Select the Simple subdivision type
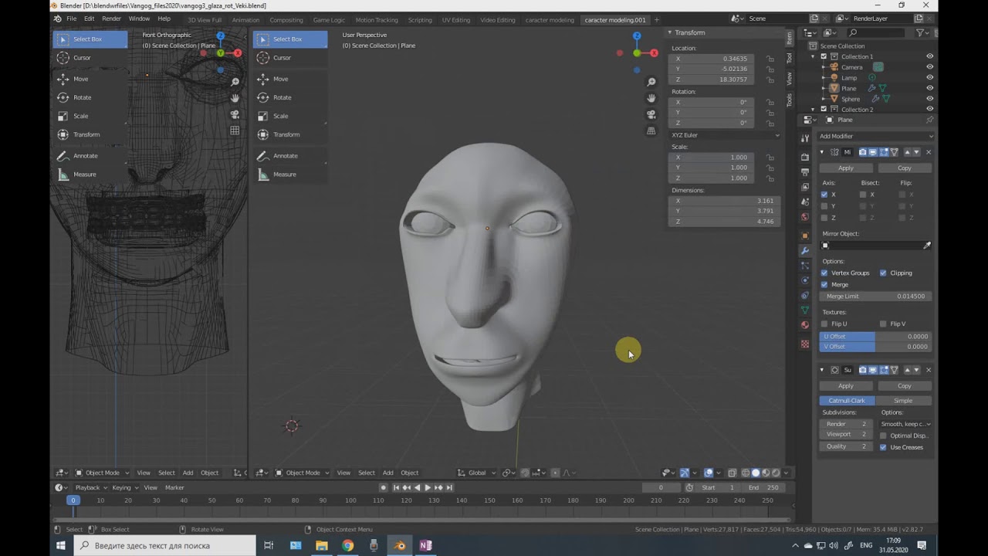The image size is (988, 556). (x=903, y=401)
